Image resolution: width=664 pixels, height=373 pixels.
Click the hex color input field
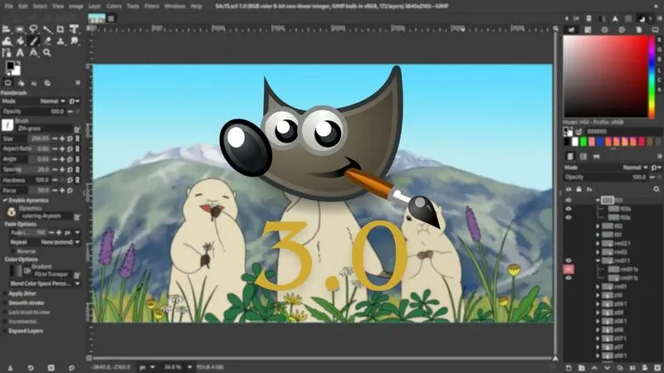click(622, 132)
